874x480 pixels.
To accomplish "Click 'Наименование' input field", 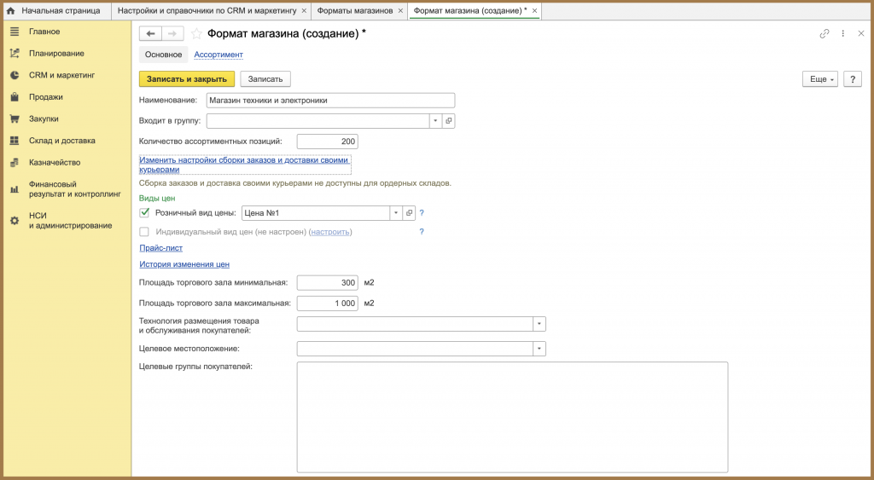I will (330, 101).
